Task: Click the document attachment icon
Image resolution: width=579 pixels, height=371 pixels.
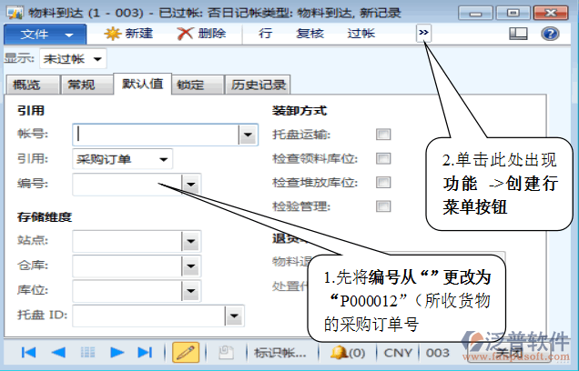Action: [x=226, y=353]
